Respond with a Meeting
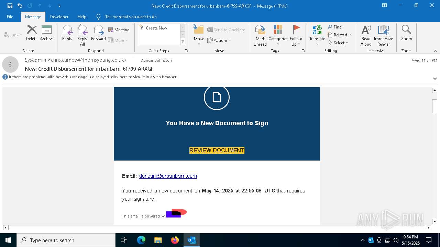Screen dimensions: 440x247 pyautogui.click(x=119, y=30)
